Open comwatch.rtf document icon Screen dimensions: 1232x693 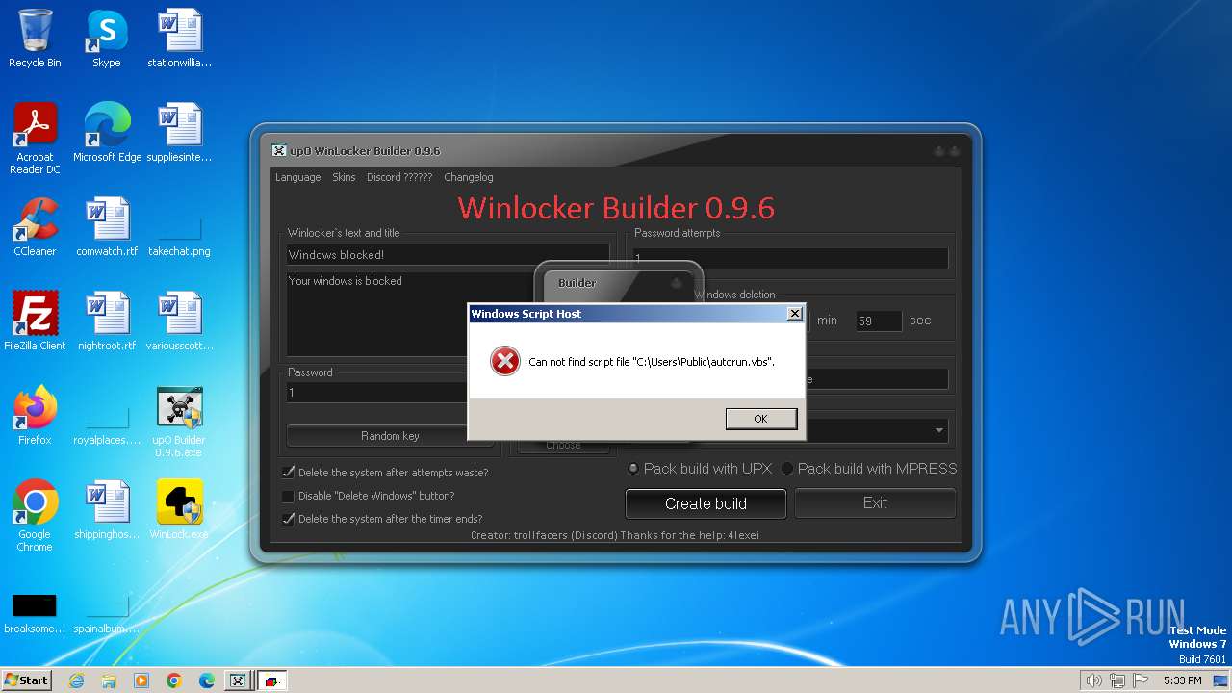click(107, 227)
